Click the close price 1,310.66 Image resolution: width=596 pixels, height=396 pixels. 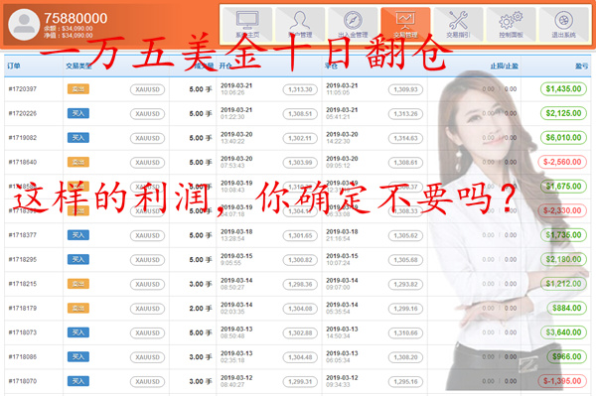point(405,332)
